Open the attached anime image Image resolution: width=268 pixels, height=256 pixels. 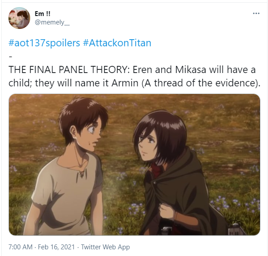click(x=134, y=164)
